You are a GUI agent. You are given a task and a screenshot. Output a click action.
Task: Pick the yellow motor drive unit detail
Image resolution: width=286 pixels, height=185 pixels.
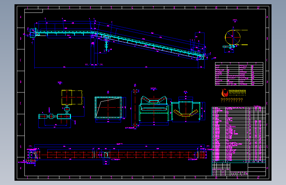(61, 109)
